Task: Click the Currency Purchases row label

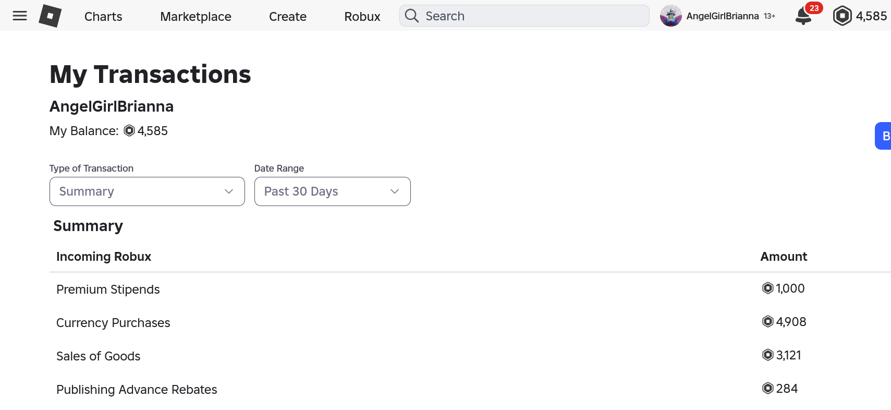Action: 113,323
